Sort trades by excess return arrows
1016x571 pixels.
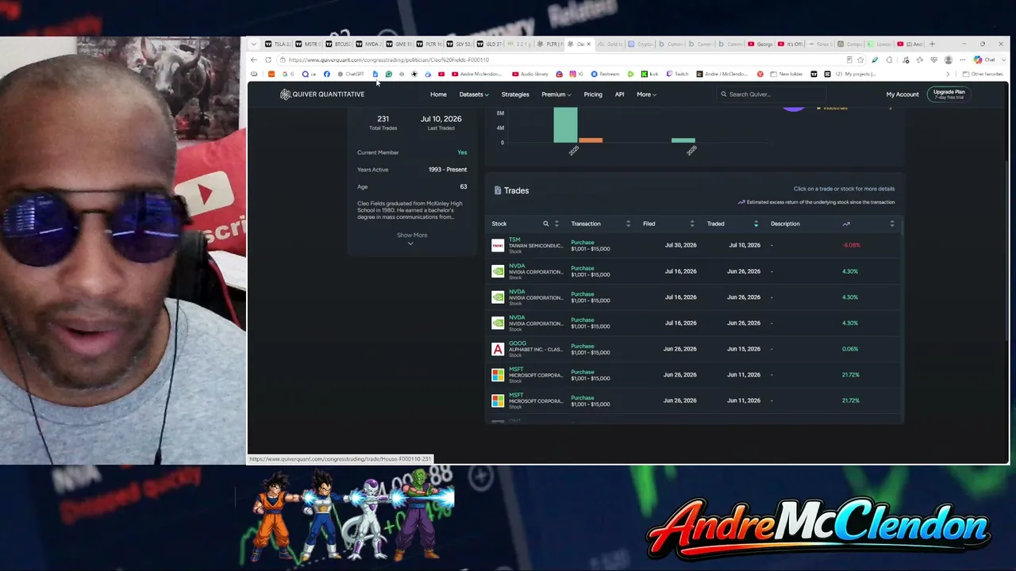(892, 224)
